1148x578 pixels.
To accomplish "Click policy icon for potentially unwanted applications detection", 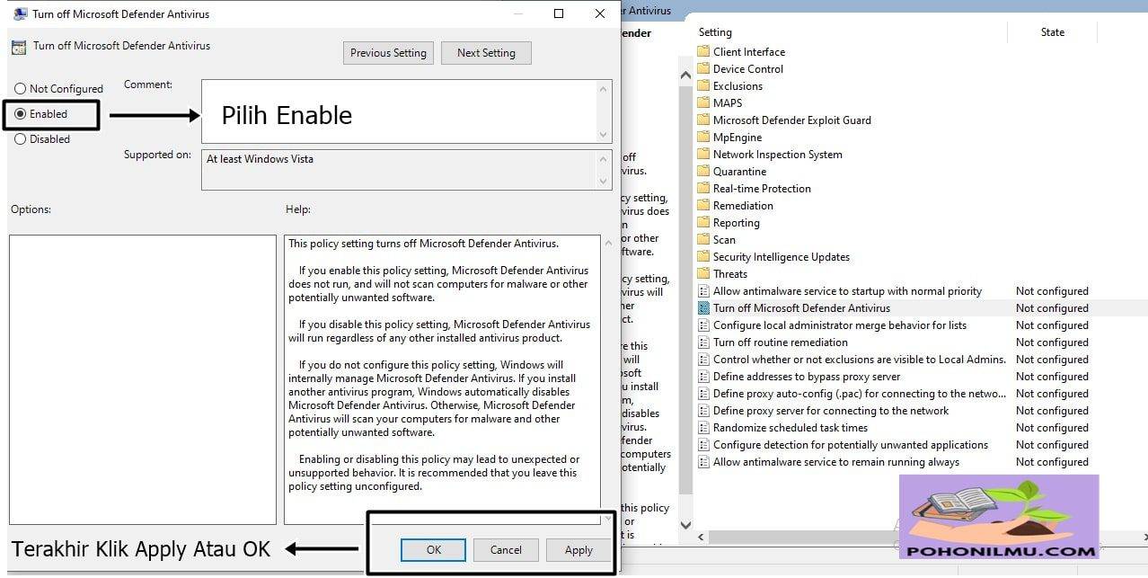I will click(x=704, y=445).
